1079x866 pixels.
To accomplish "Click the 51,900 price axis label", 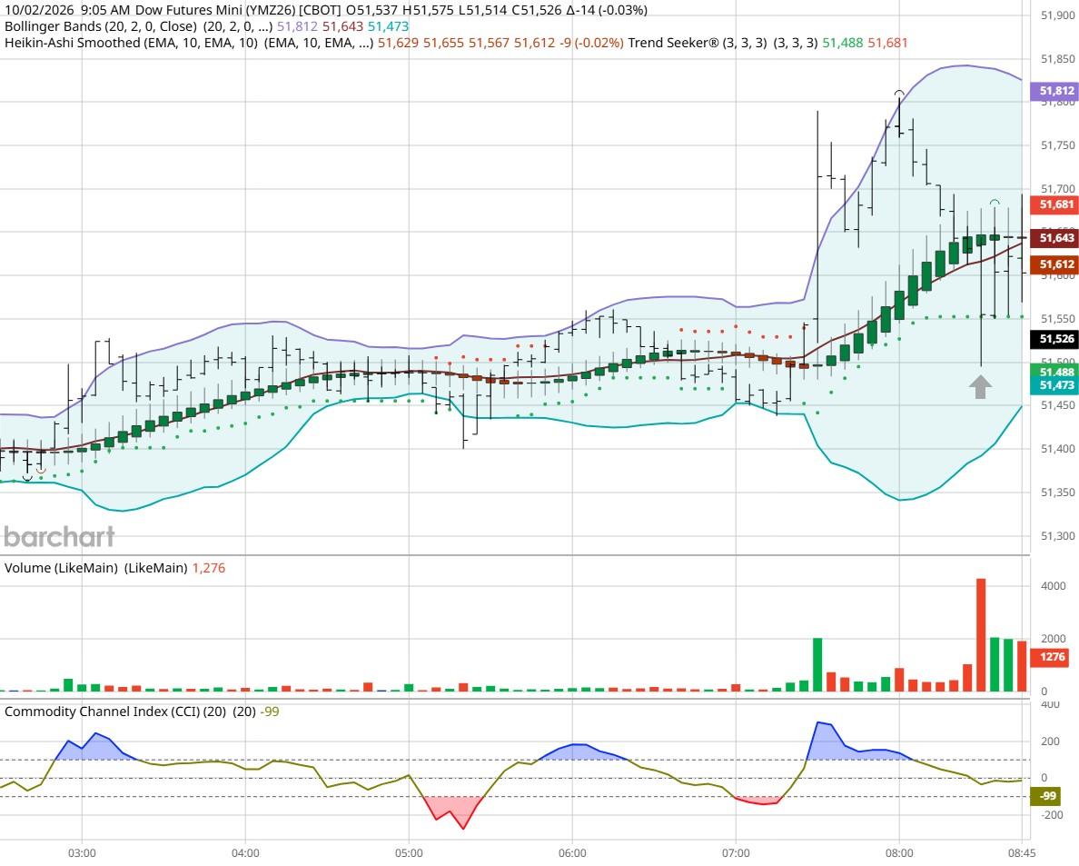I will click(x=1058, y=15).
